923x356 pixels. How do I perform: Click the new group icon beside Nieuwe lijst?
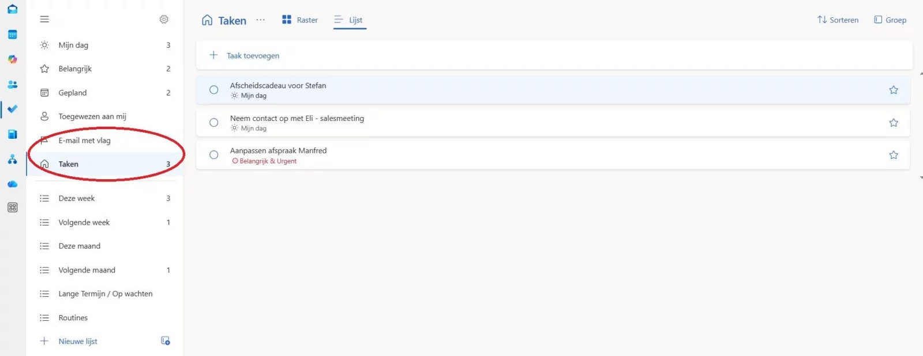166,341
